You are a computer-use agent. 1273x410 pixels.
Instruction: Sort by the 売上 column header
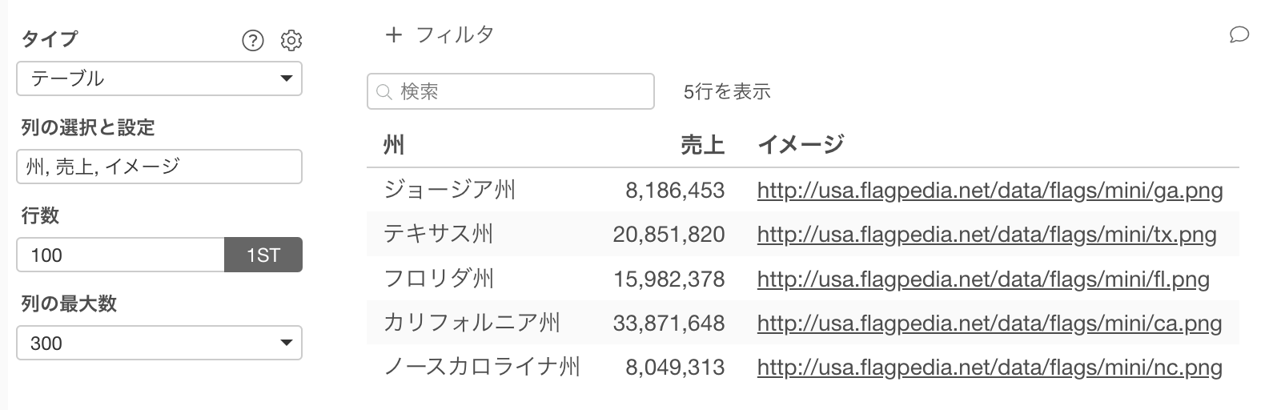click(x=703, y=145)
